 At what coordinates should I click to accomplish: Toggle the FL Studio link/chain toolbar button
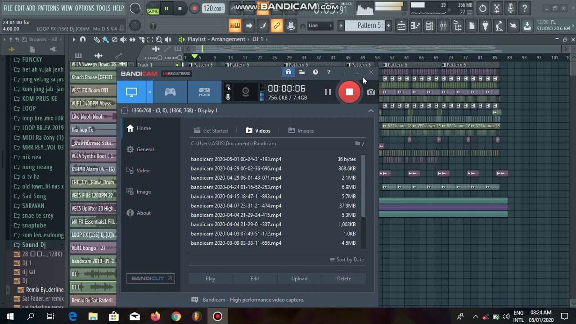(x=277, y=26)
